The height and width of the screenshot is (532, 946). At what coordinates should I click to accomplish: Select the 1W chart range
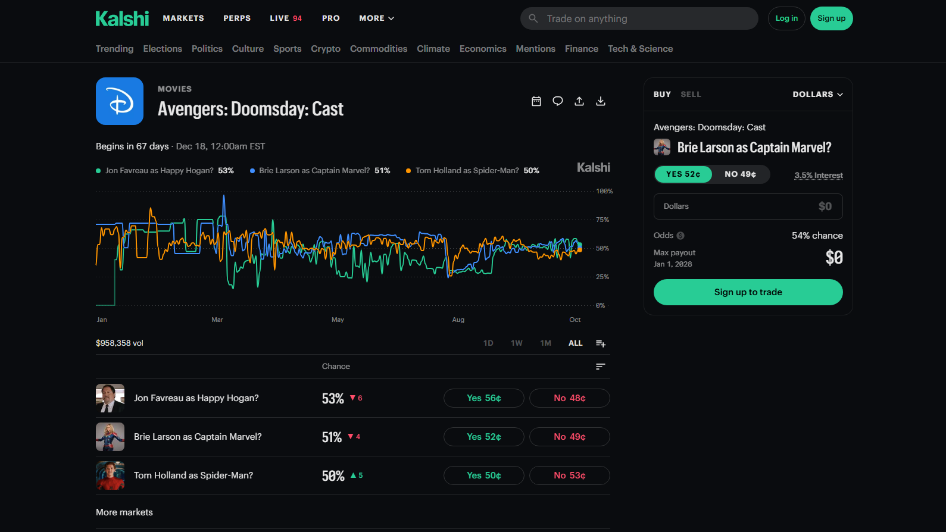pos(517,343)
